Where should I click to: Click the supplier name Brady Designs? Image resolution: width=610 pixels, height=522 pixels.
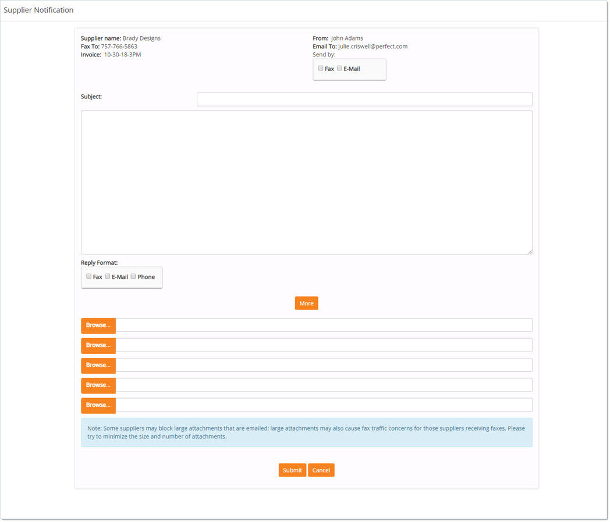point(141,38)
